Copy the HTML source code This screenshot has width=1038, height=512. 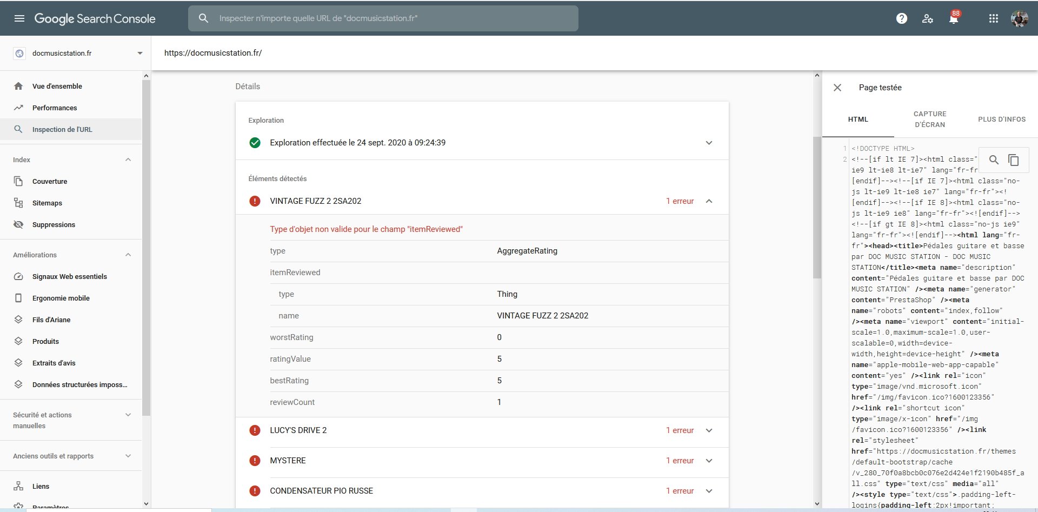click(1014, 160)
